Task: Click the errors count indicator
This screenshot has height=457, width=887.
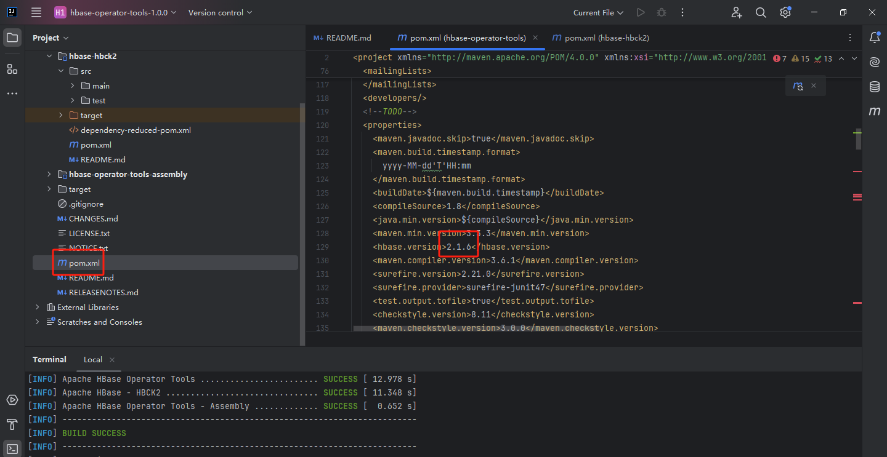Action: point(780,58)
